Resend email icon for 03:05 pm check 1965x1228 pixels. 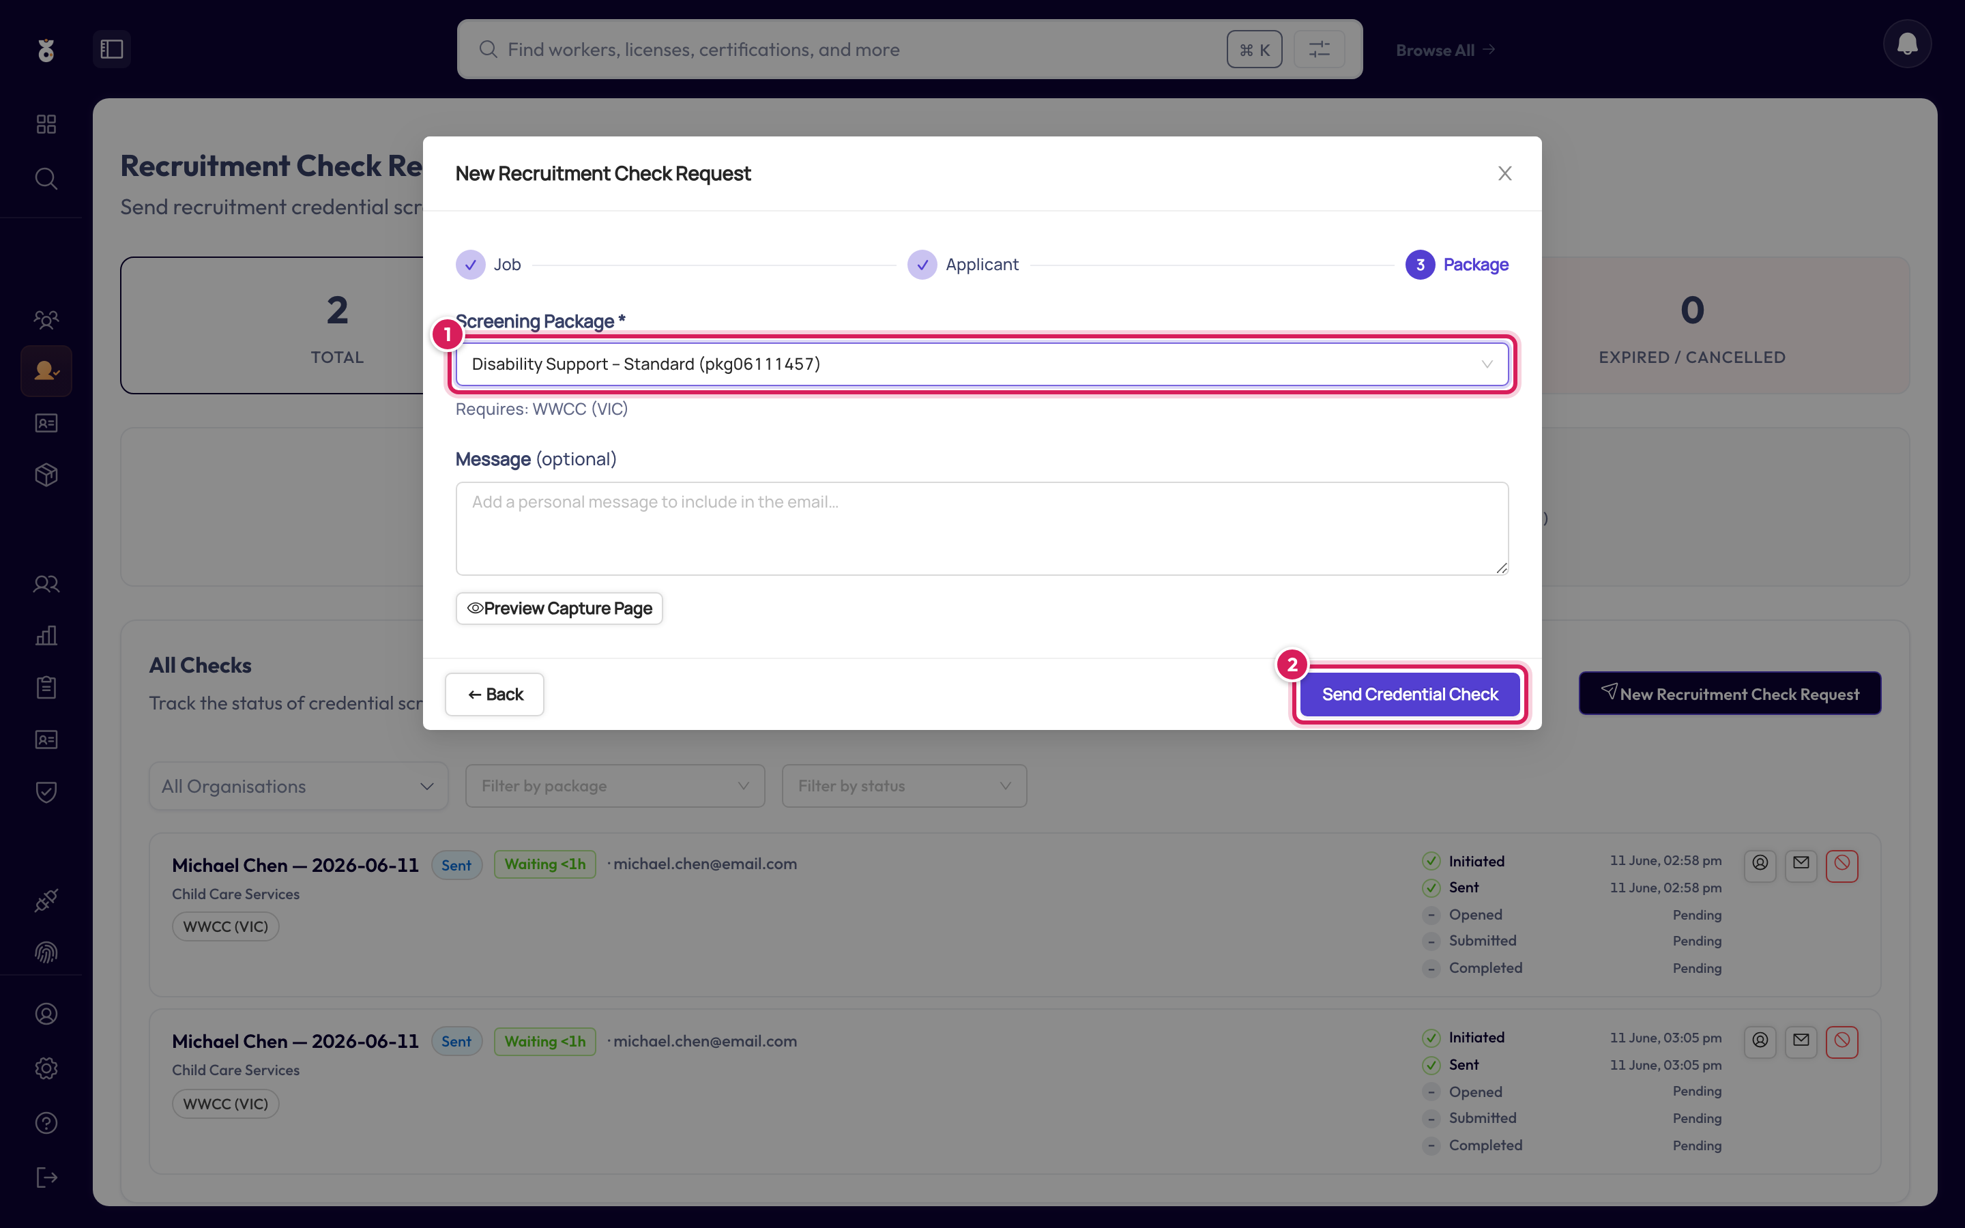click(1801, 1041)
